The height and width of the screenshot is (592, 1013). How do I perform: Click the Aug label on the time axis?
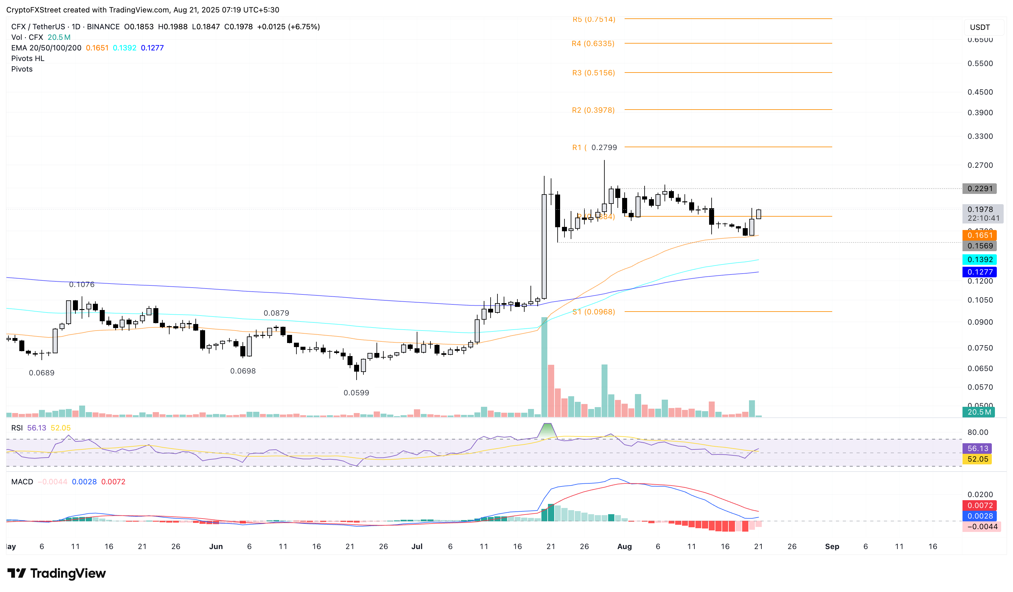click(624, 546)
